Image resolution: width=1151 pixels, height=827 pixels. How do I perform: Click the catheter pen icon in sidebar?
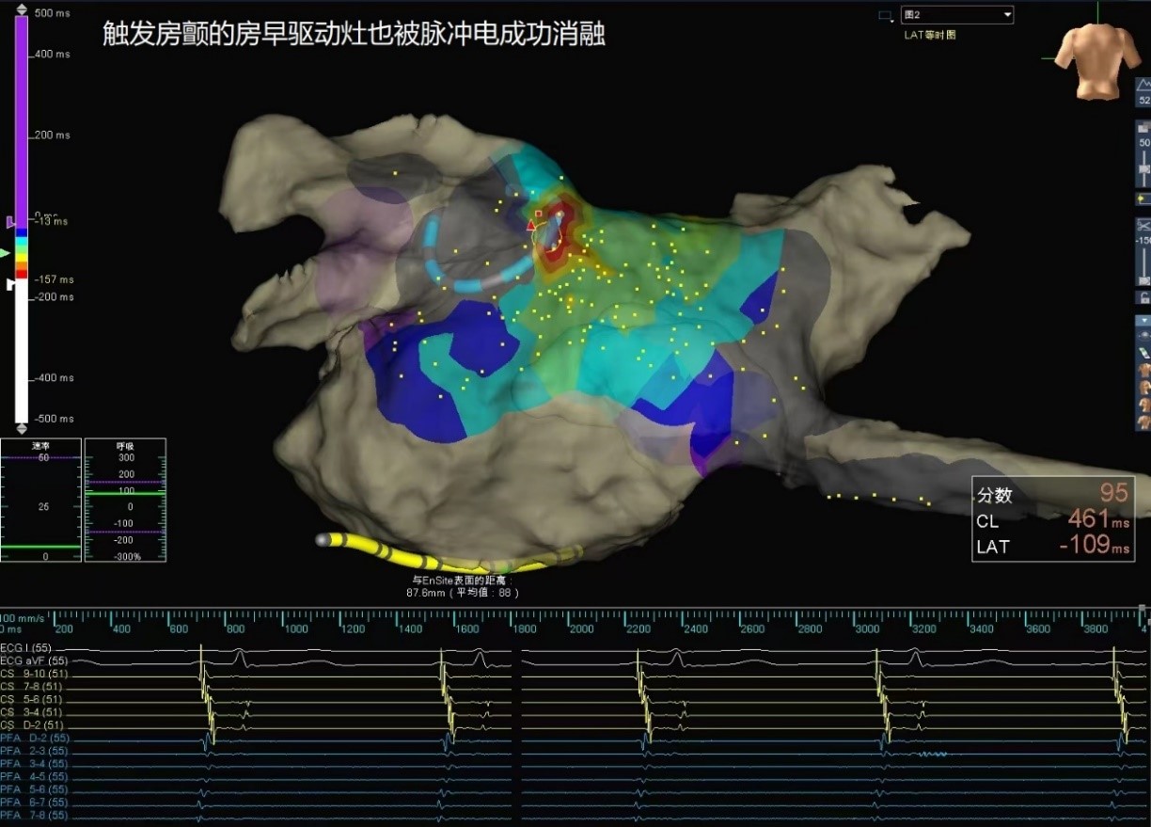[x=1143, y=352]
